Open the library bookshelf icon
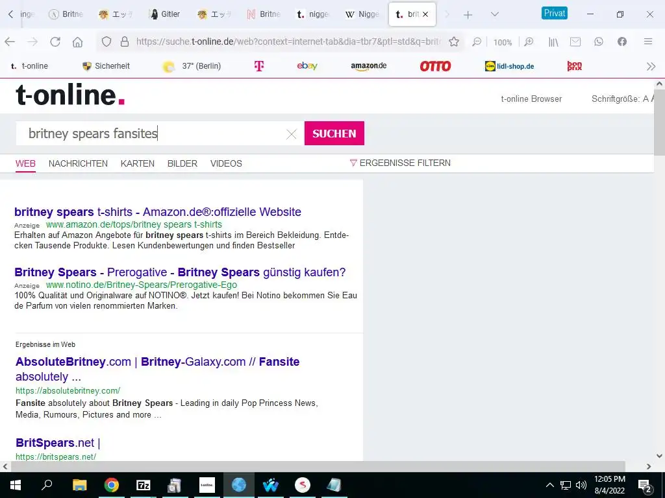Image resolution: width=665 pixels, height=498 pixels. coord(553,41)
